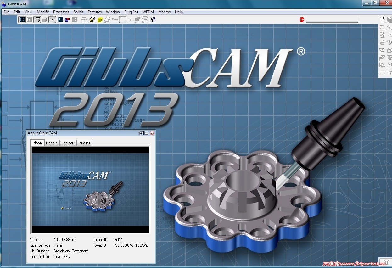Open the Modify menu
Viewport: 392px width, 268px height.
click(43, 12)
